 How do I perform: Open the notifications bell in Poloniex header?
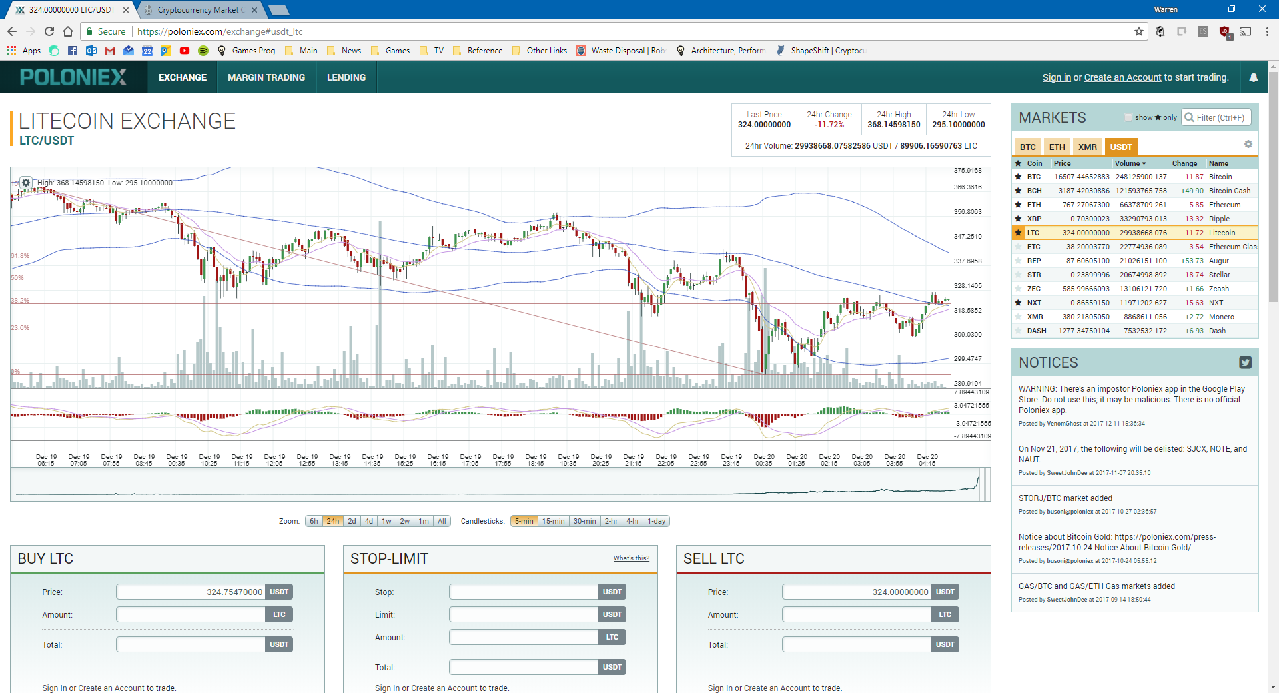[x=1253, y=77]
